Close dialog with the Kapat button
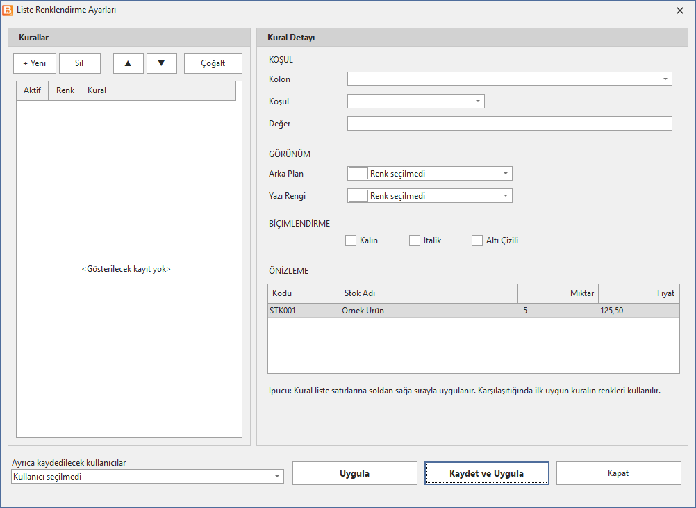This screenshot has height=508, width=696. (618, 473)
